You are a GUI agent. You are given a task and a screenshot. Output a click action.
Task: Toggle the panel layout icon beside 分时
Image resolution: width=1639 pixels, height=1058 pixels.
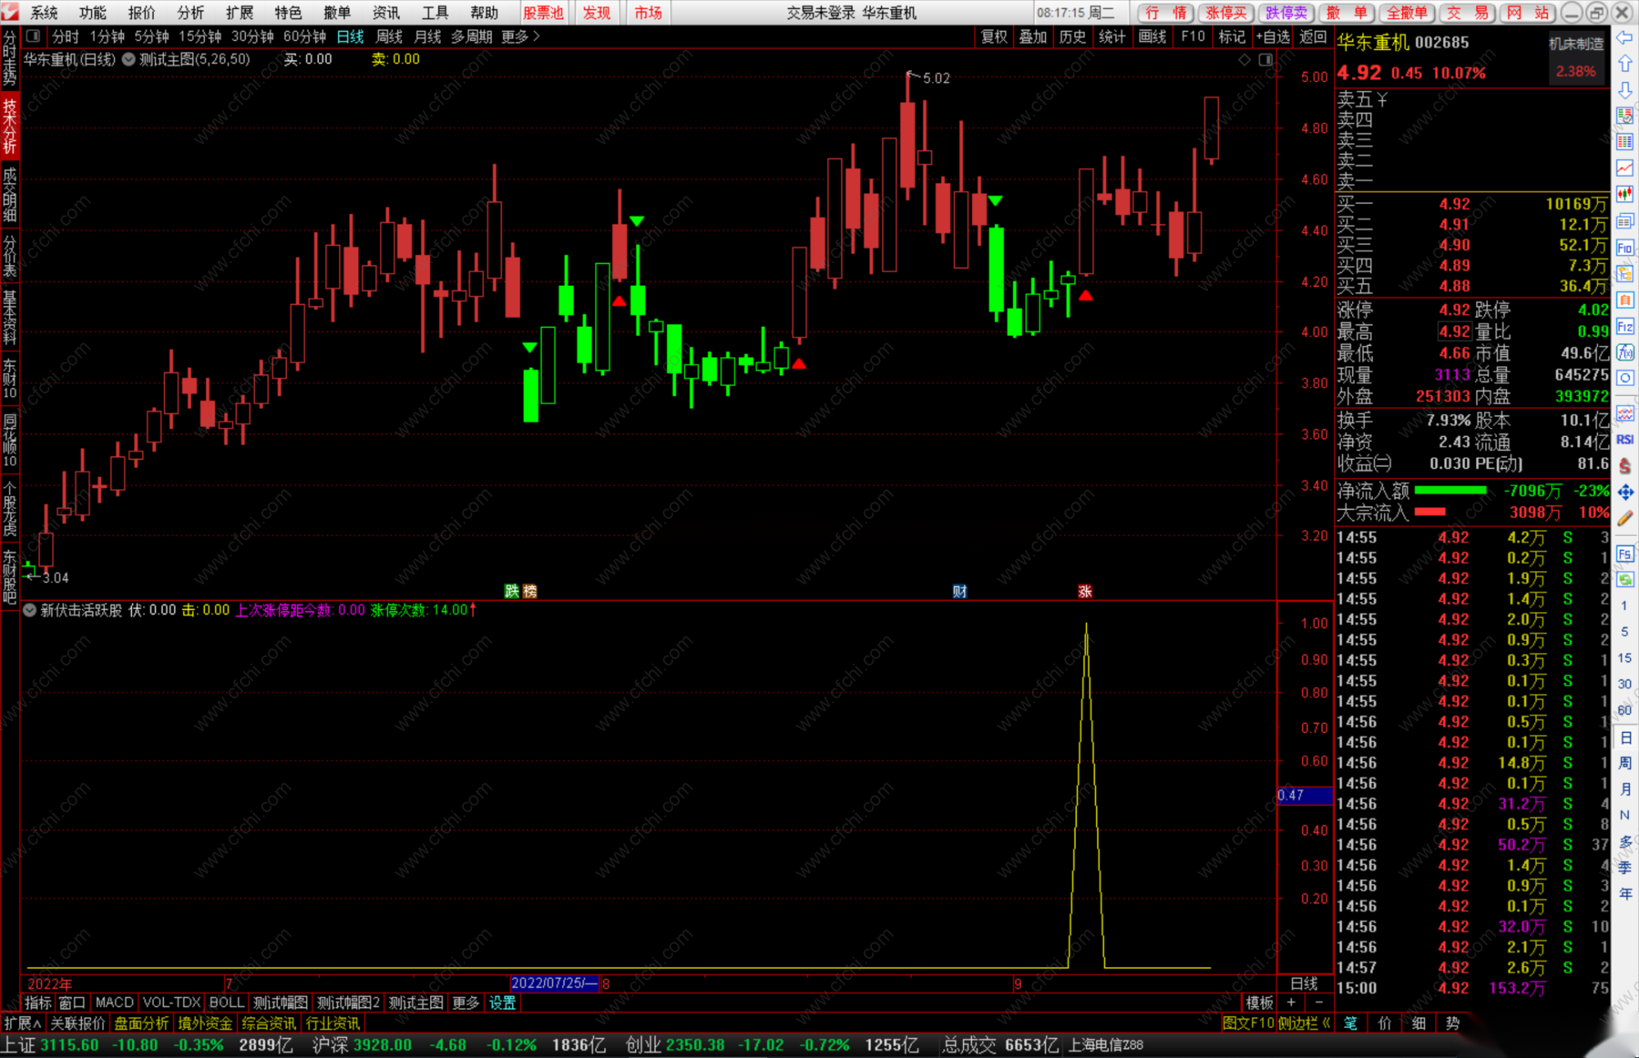point(34,36)
